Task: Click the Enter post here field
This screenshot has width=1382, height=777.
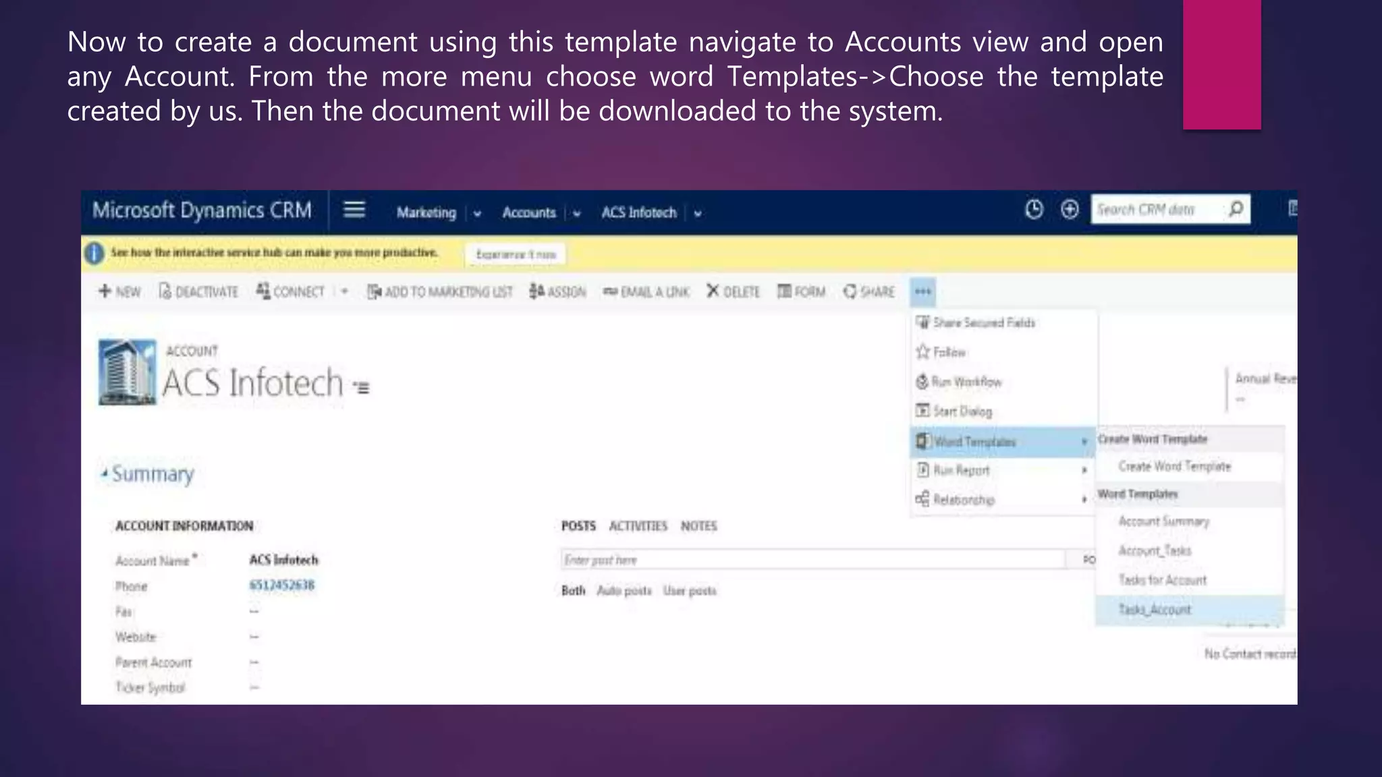Action: point(813,559)
